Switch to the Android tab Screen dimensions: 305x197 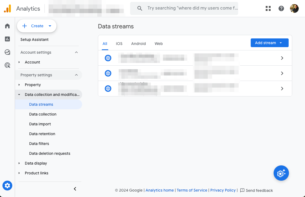click(139, 44)
